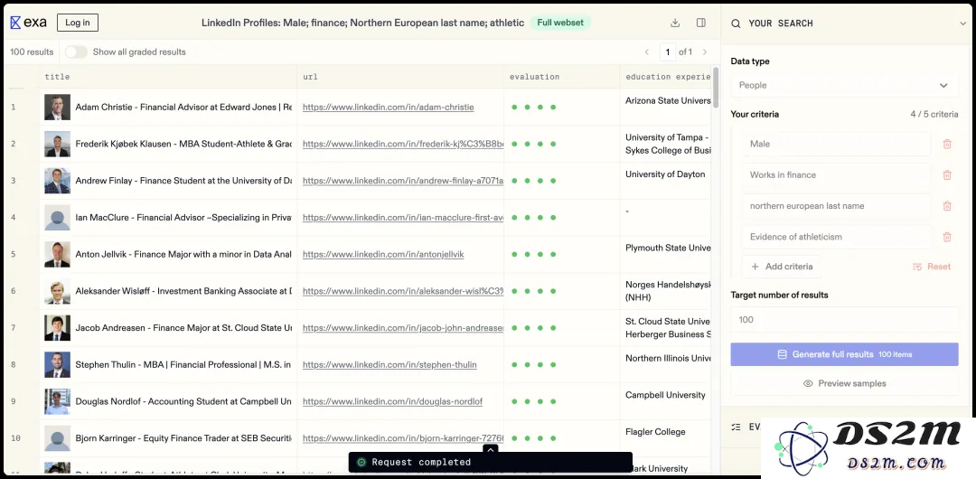Click the url column header
The image size is (976, 479).
pos(400,77)
